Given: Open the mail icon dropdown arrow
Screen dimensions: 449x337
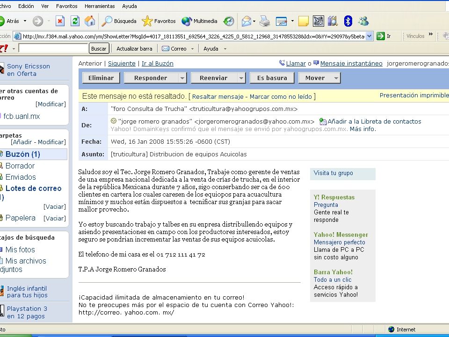Looking at the screenshot, I should [x=254, y=21].
